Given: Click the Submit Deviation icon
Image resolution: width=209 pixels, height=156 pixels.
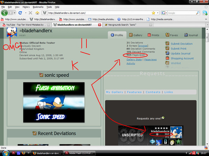Looking at the screenshot, I should point(167,43).
